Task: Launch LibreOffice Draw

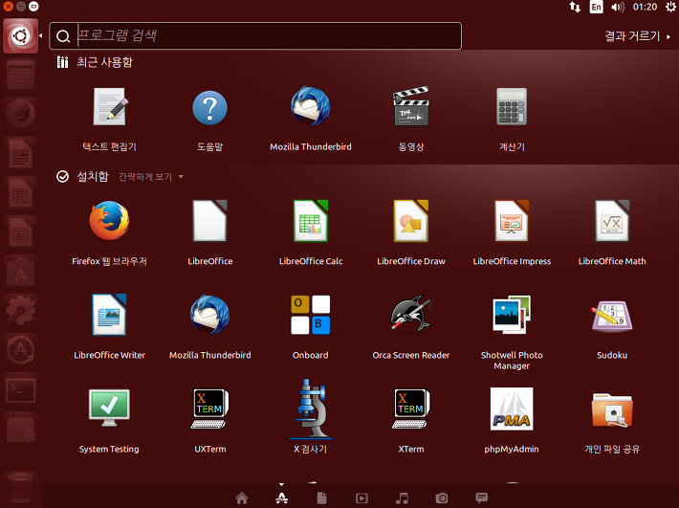Action: [411, 220]
